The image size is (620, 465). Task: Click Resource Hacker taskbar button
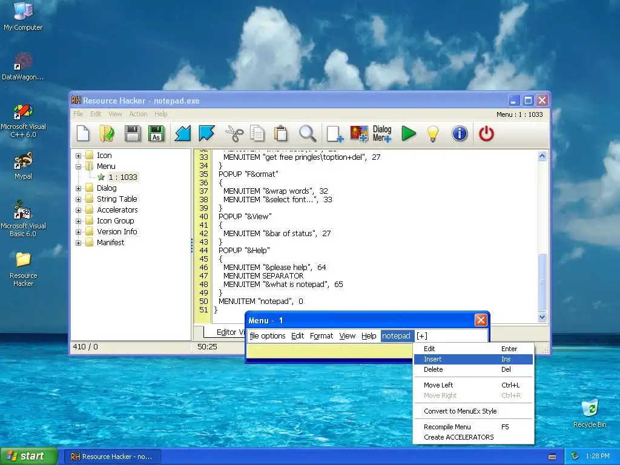pyautogui.click(x=112, y=457)
